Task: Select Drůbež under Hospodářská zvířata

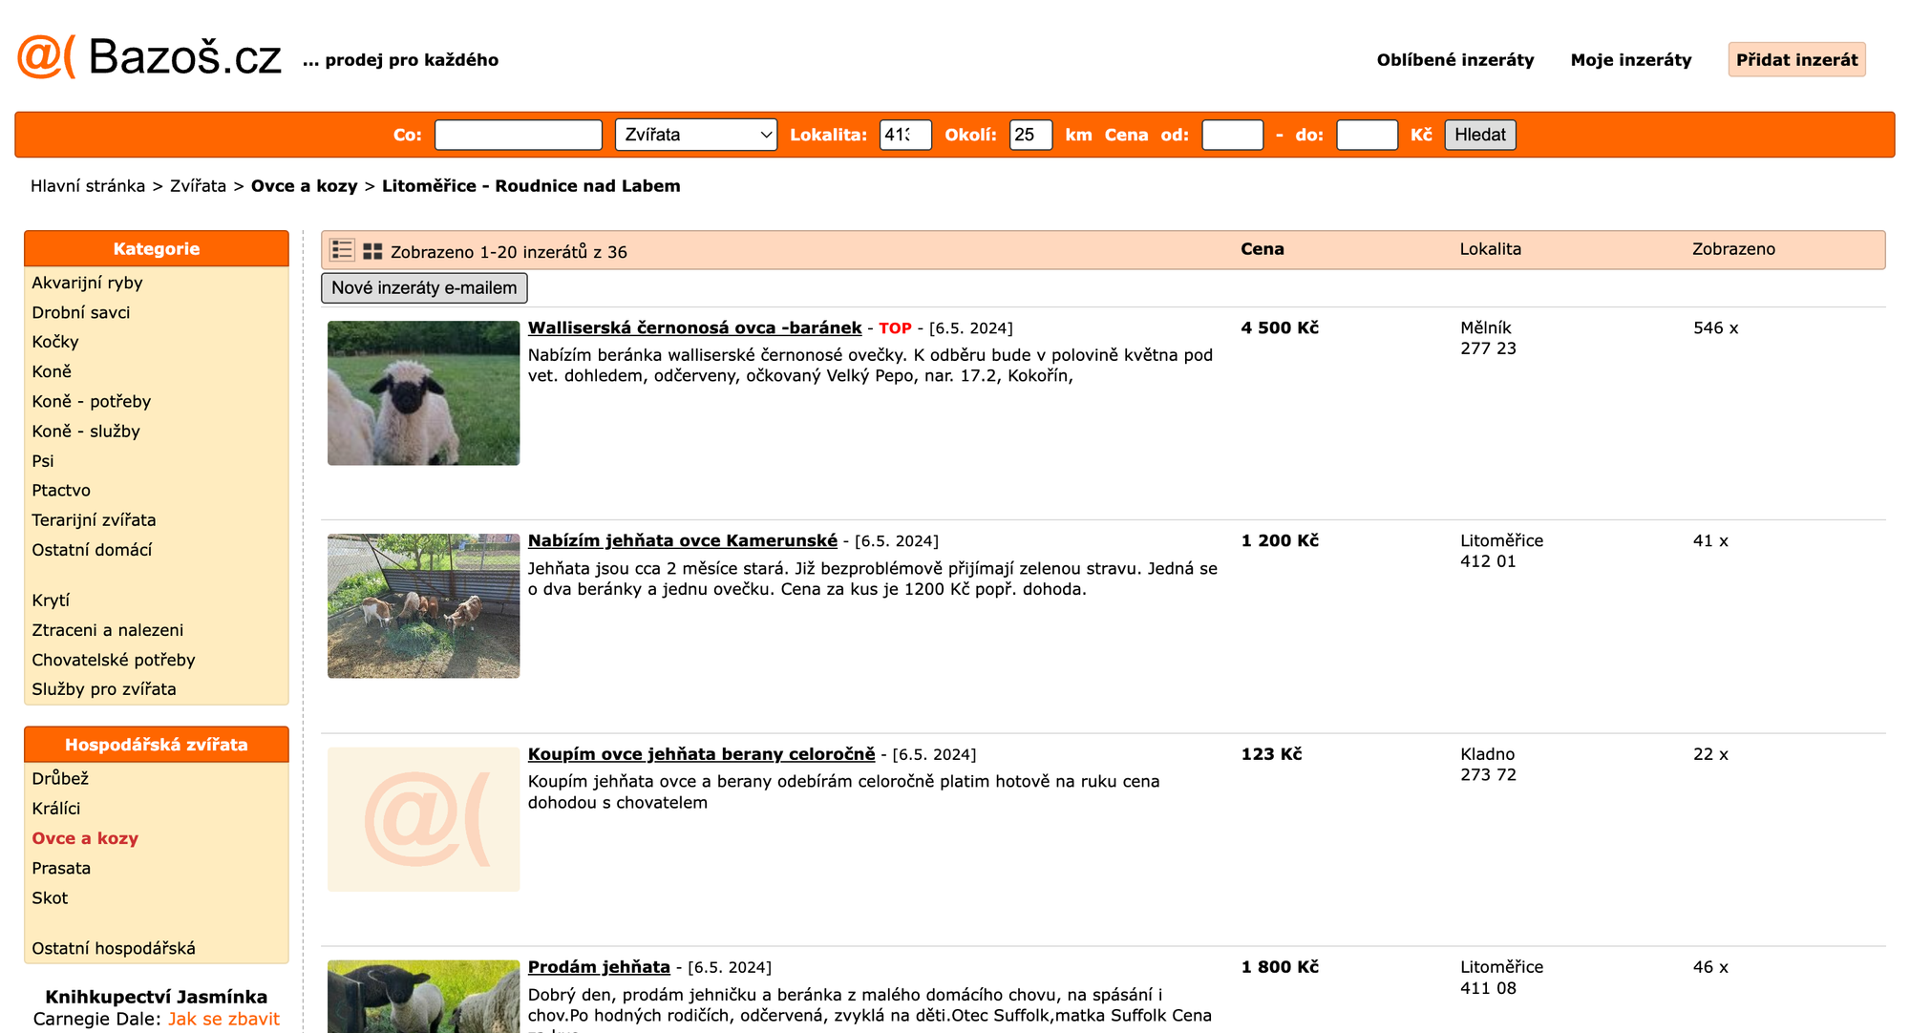Action: (x=60, y=779)
